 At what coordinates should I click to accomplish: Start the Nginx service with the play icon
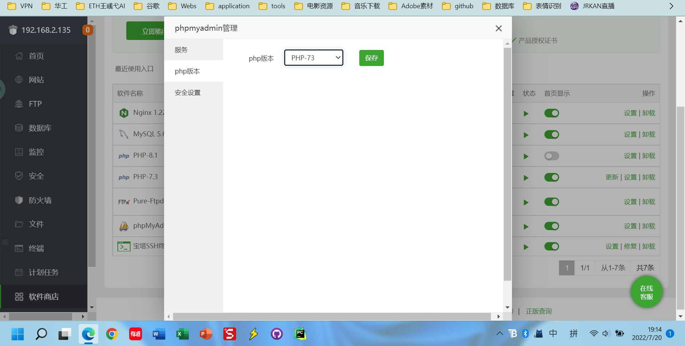pyautogui.click(x=526, y=113)
